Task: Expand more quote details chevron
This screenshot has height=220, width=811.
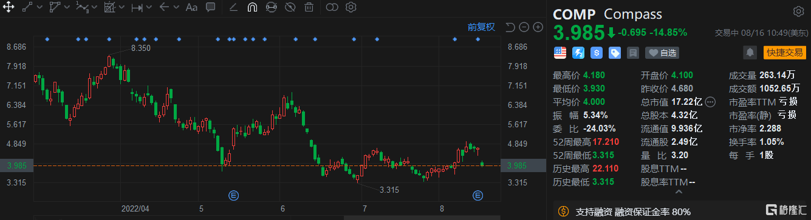Action: (x=679, y=192)
